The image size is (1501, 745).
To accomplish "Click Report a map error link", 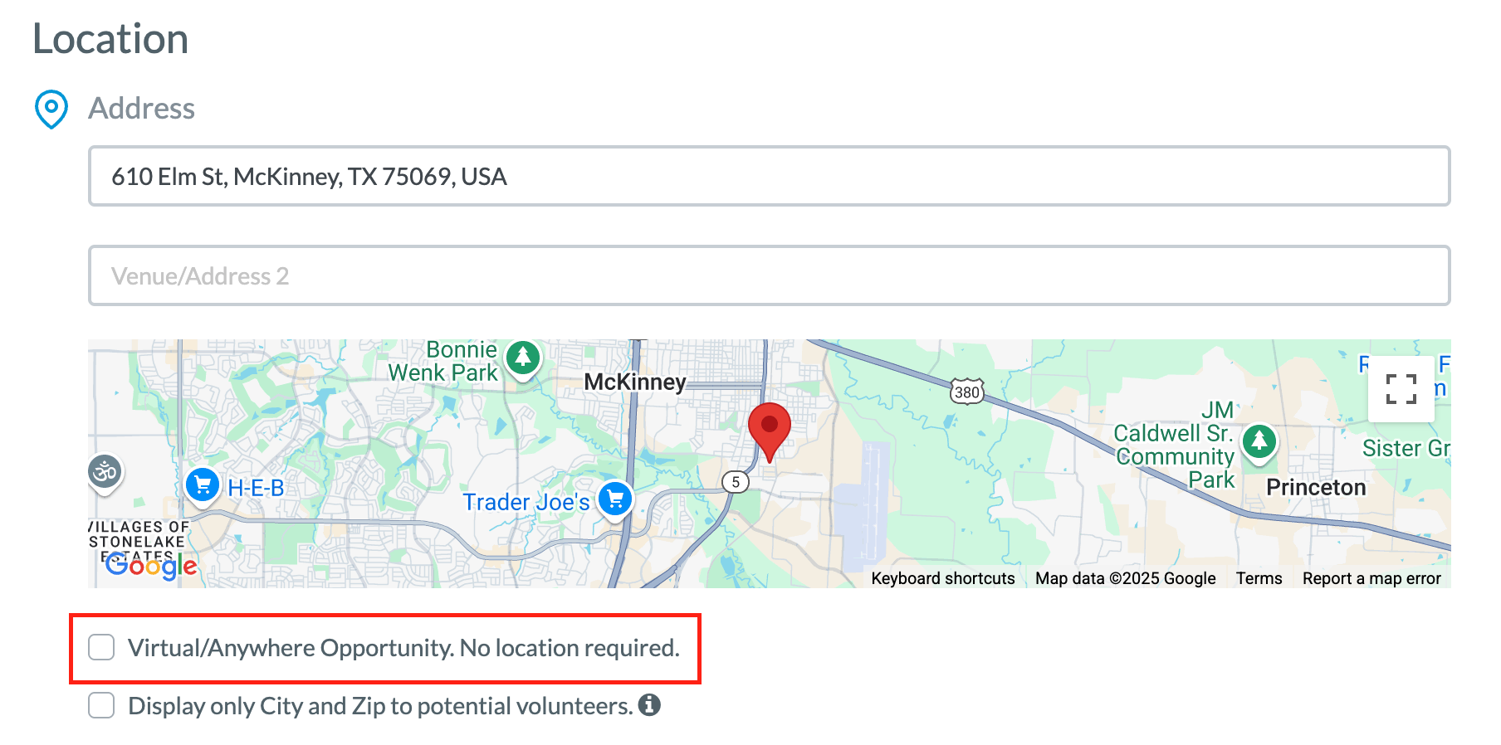I will (x=1371, y=578).
